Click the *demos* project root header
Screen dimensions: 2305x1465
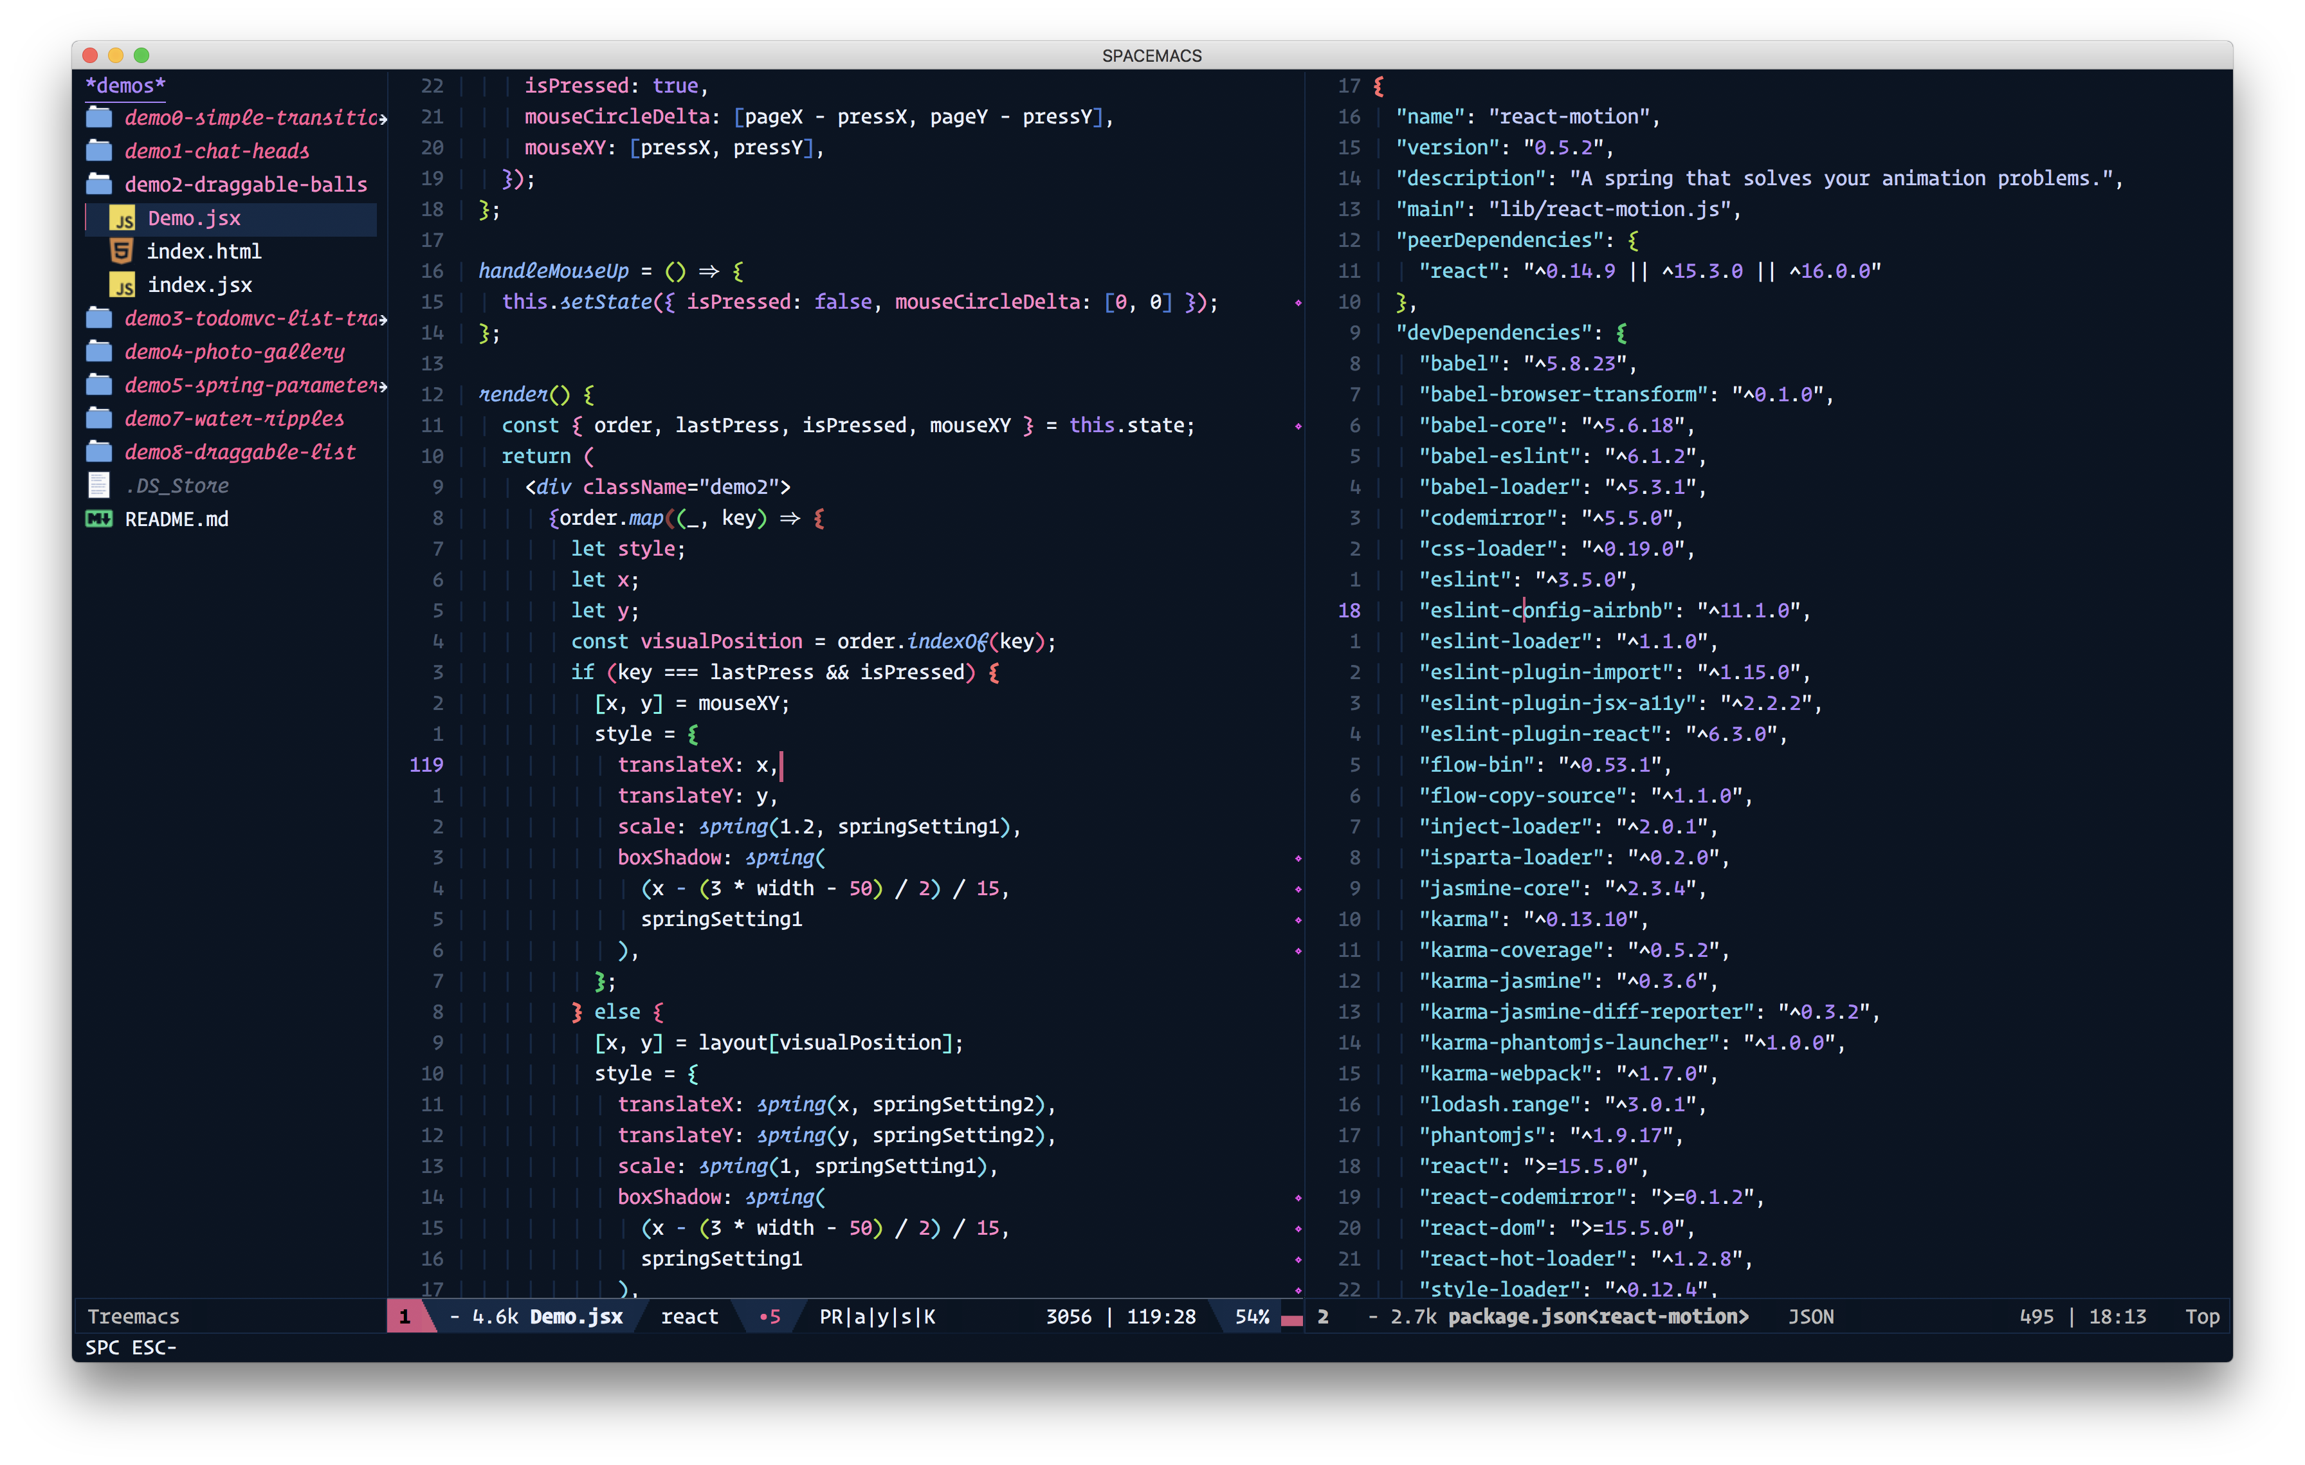pyautogui.click(x=125, y=85)
